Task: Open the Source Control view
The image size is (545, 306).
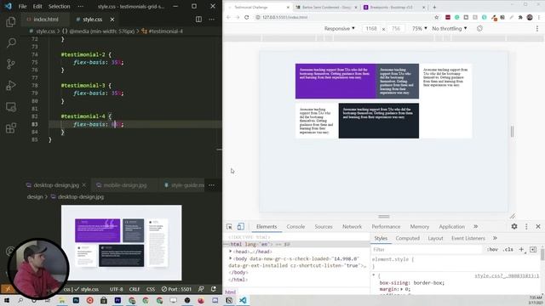Action: coord(11,65)
